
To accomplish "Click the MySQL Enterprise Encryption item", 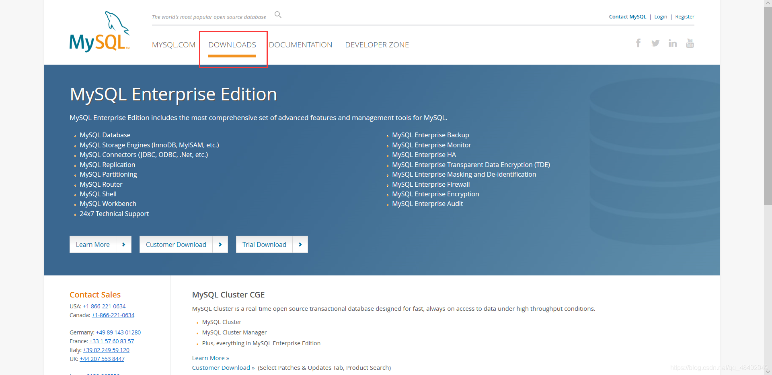I will point(435,194).
